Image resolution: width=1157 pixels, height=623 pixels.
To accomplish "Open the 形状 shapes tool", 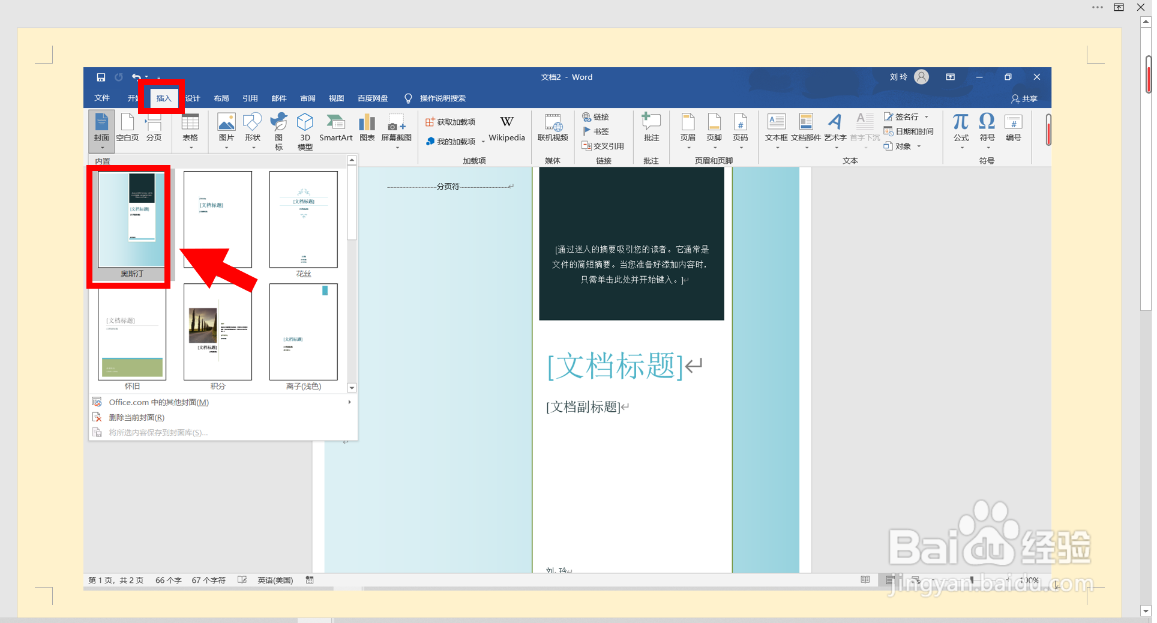I will click(x=253, y=130).
